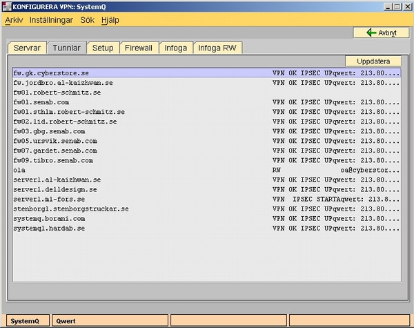Click the window icon in the title bar
This screenshot has width=414, height=328.
[x=8, y=6]
